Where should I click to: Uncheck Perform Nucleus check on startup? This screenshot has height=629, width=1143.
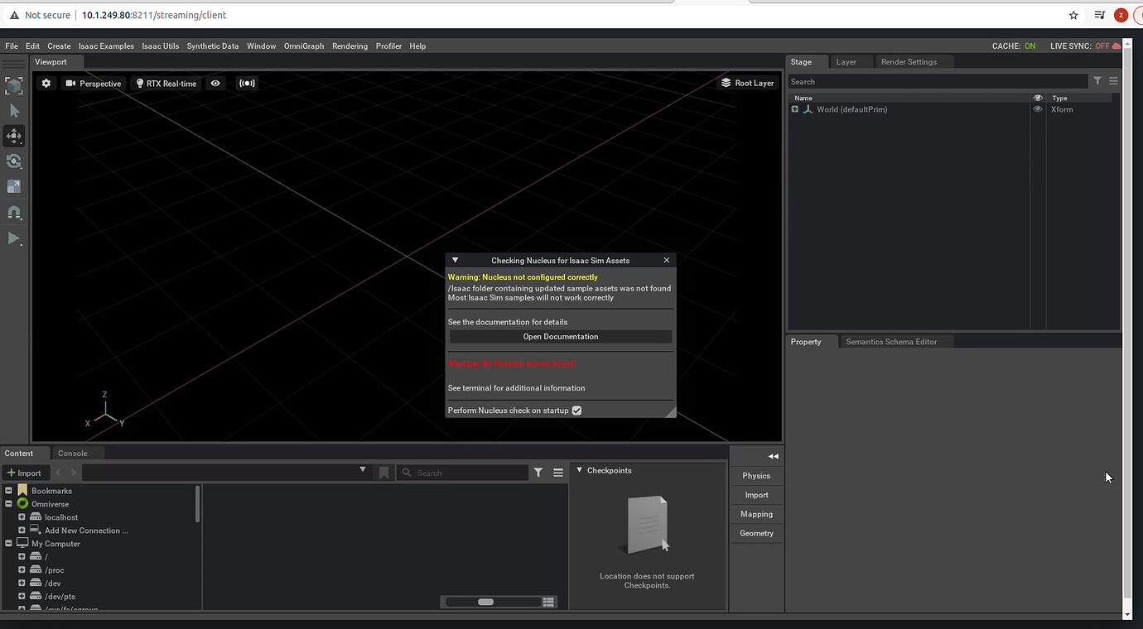576,411
